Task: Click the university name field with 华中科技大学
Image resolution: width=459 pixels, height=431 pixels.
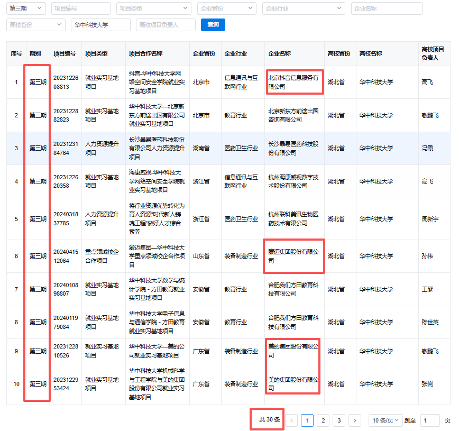Action: click(x=100, y=25)
